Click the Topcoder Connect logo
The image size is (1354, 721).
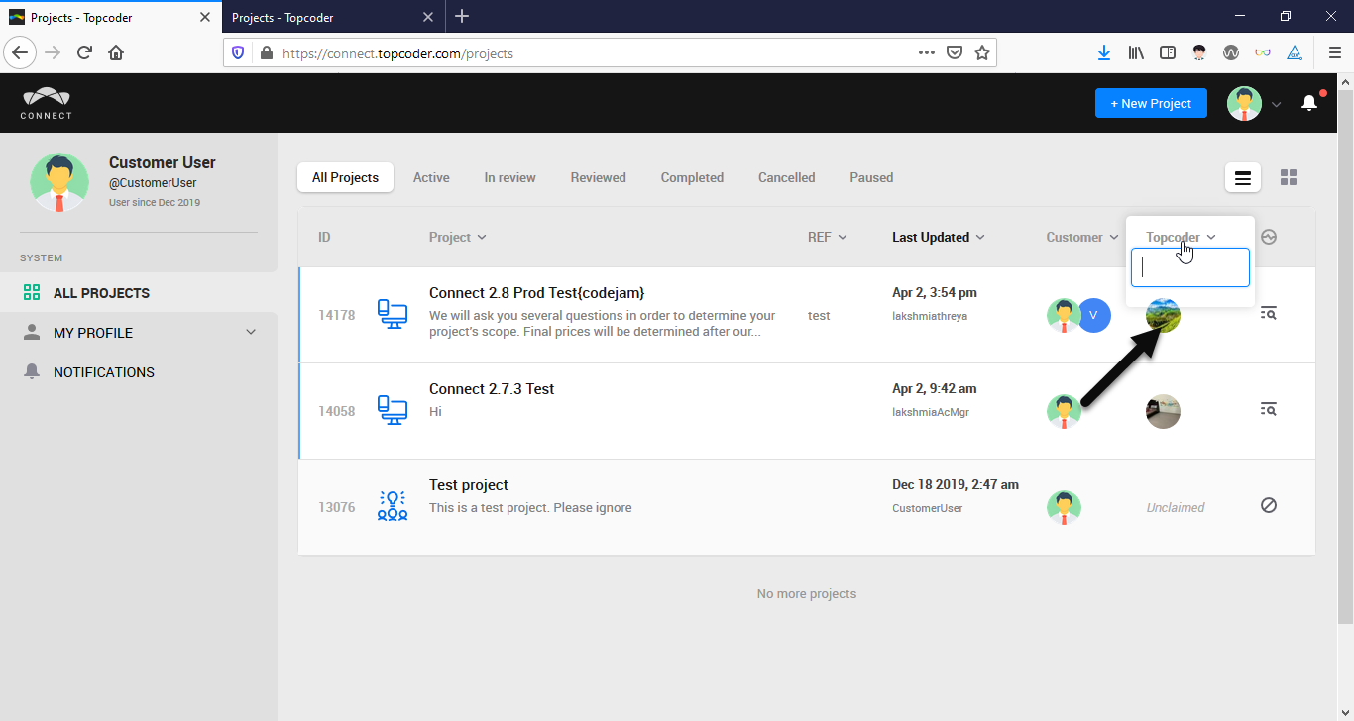(x=47, y=103)
